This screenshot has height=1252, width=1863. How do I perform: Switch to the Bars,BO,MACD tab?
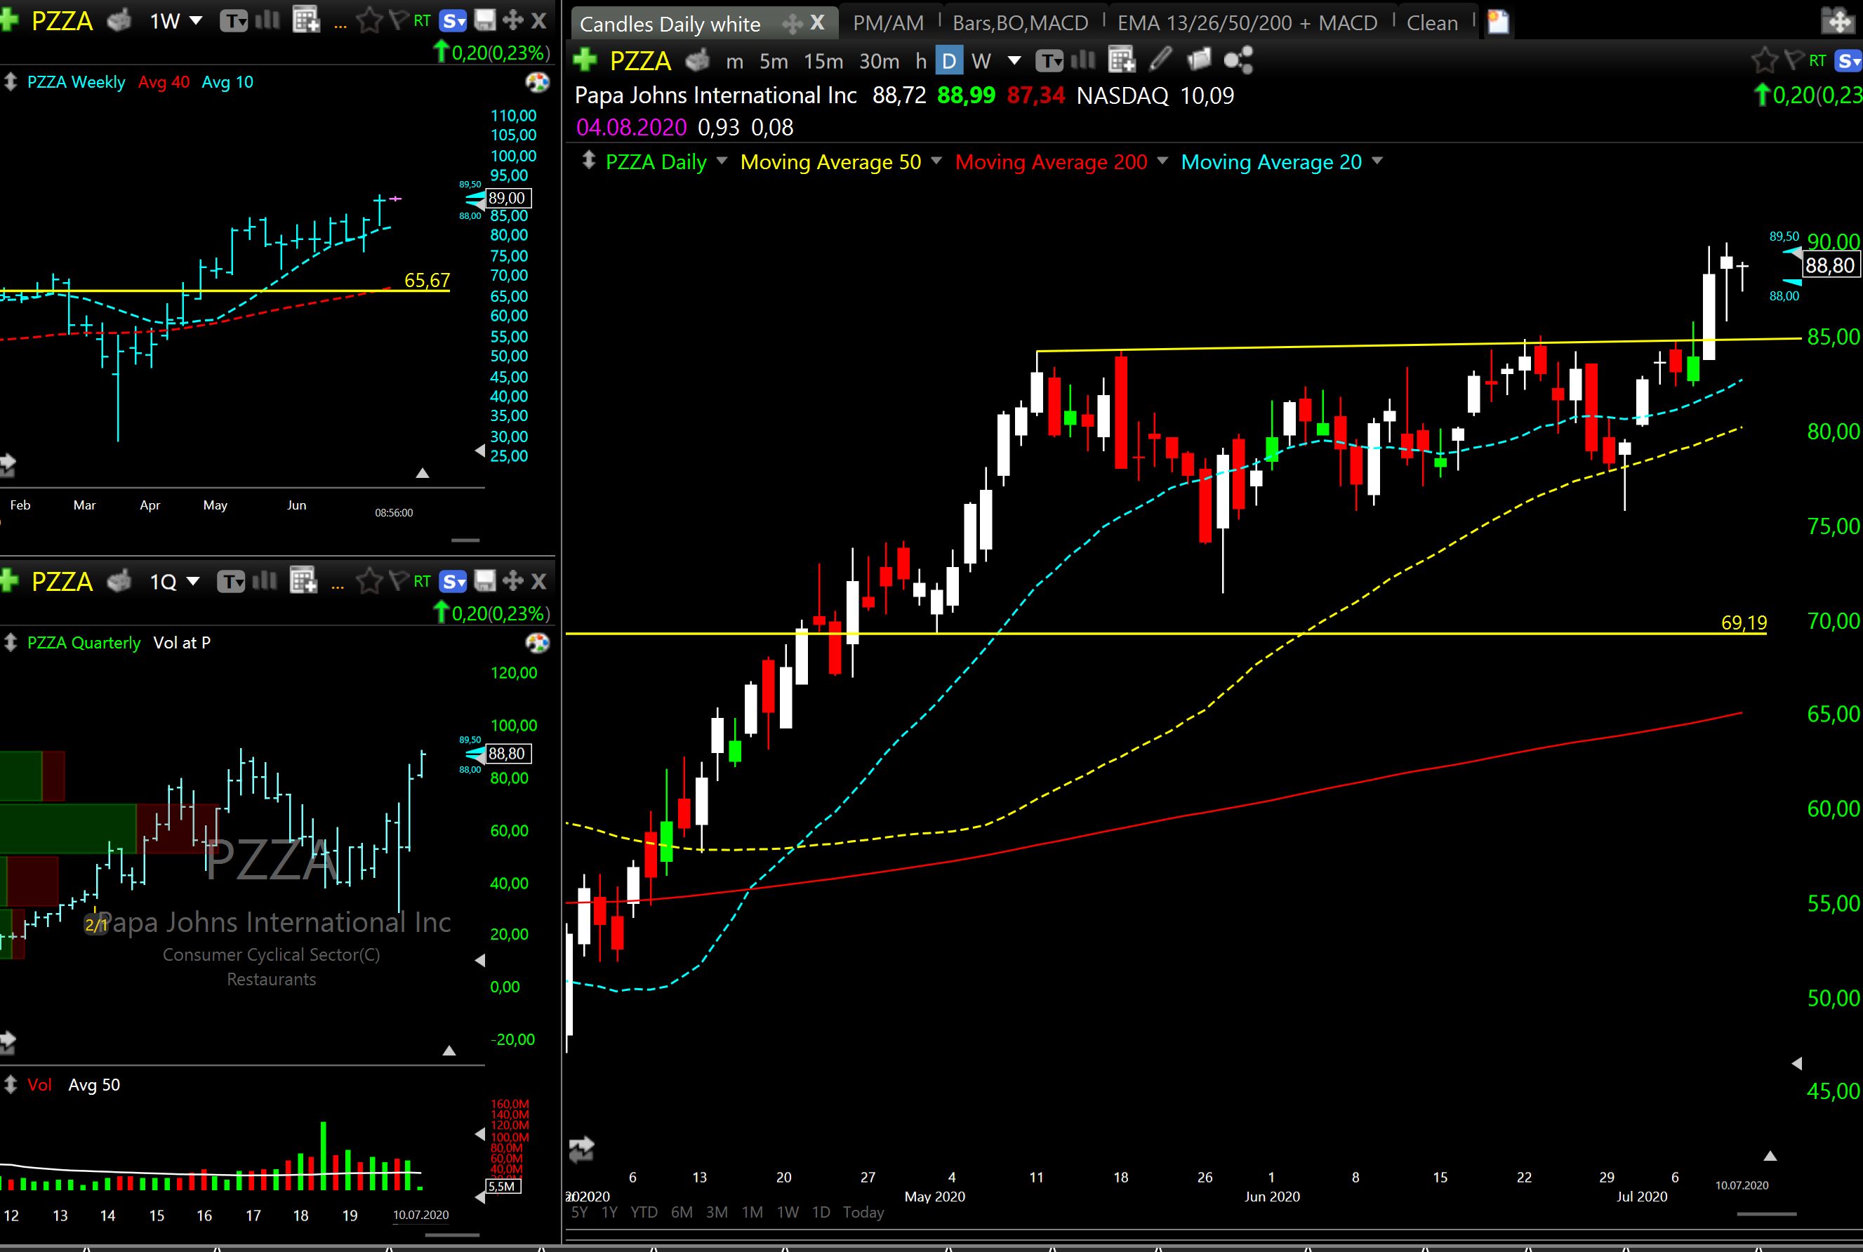[1020, 23]
